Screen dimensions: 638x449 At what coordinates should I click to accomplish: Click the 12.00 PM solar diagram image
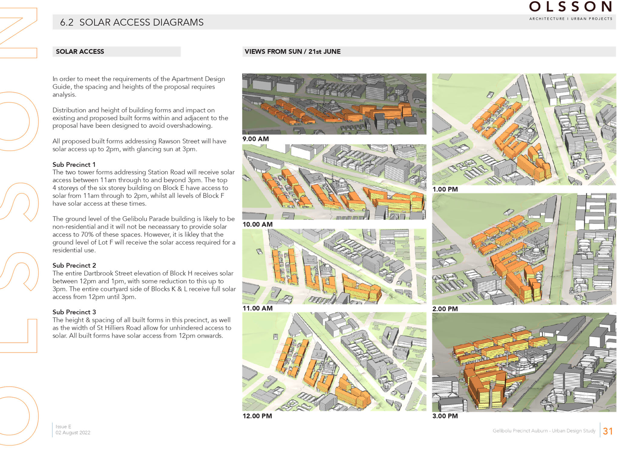click(x=334, y=361)
